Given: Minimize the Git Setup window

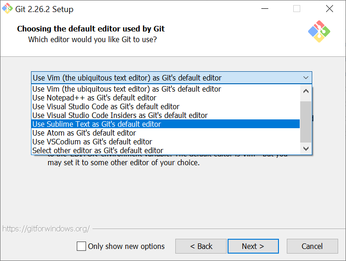Looking at the screenshot, I should click(x=265, y=9).
